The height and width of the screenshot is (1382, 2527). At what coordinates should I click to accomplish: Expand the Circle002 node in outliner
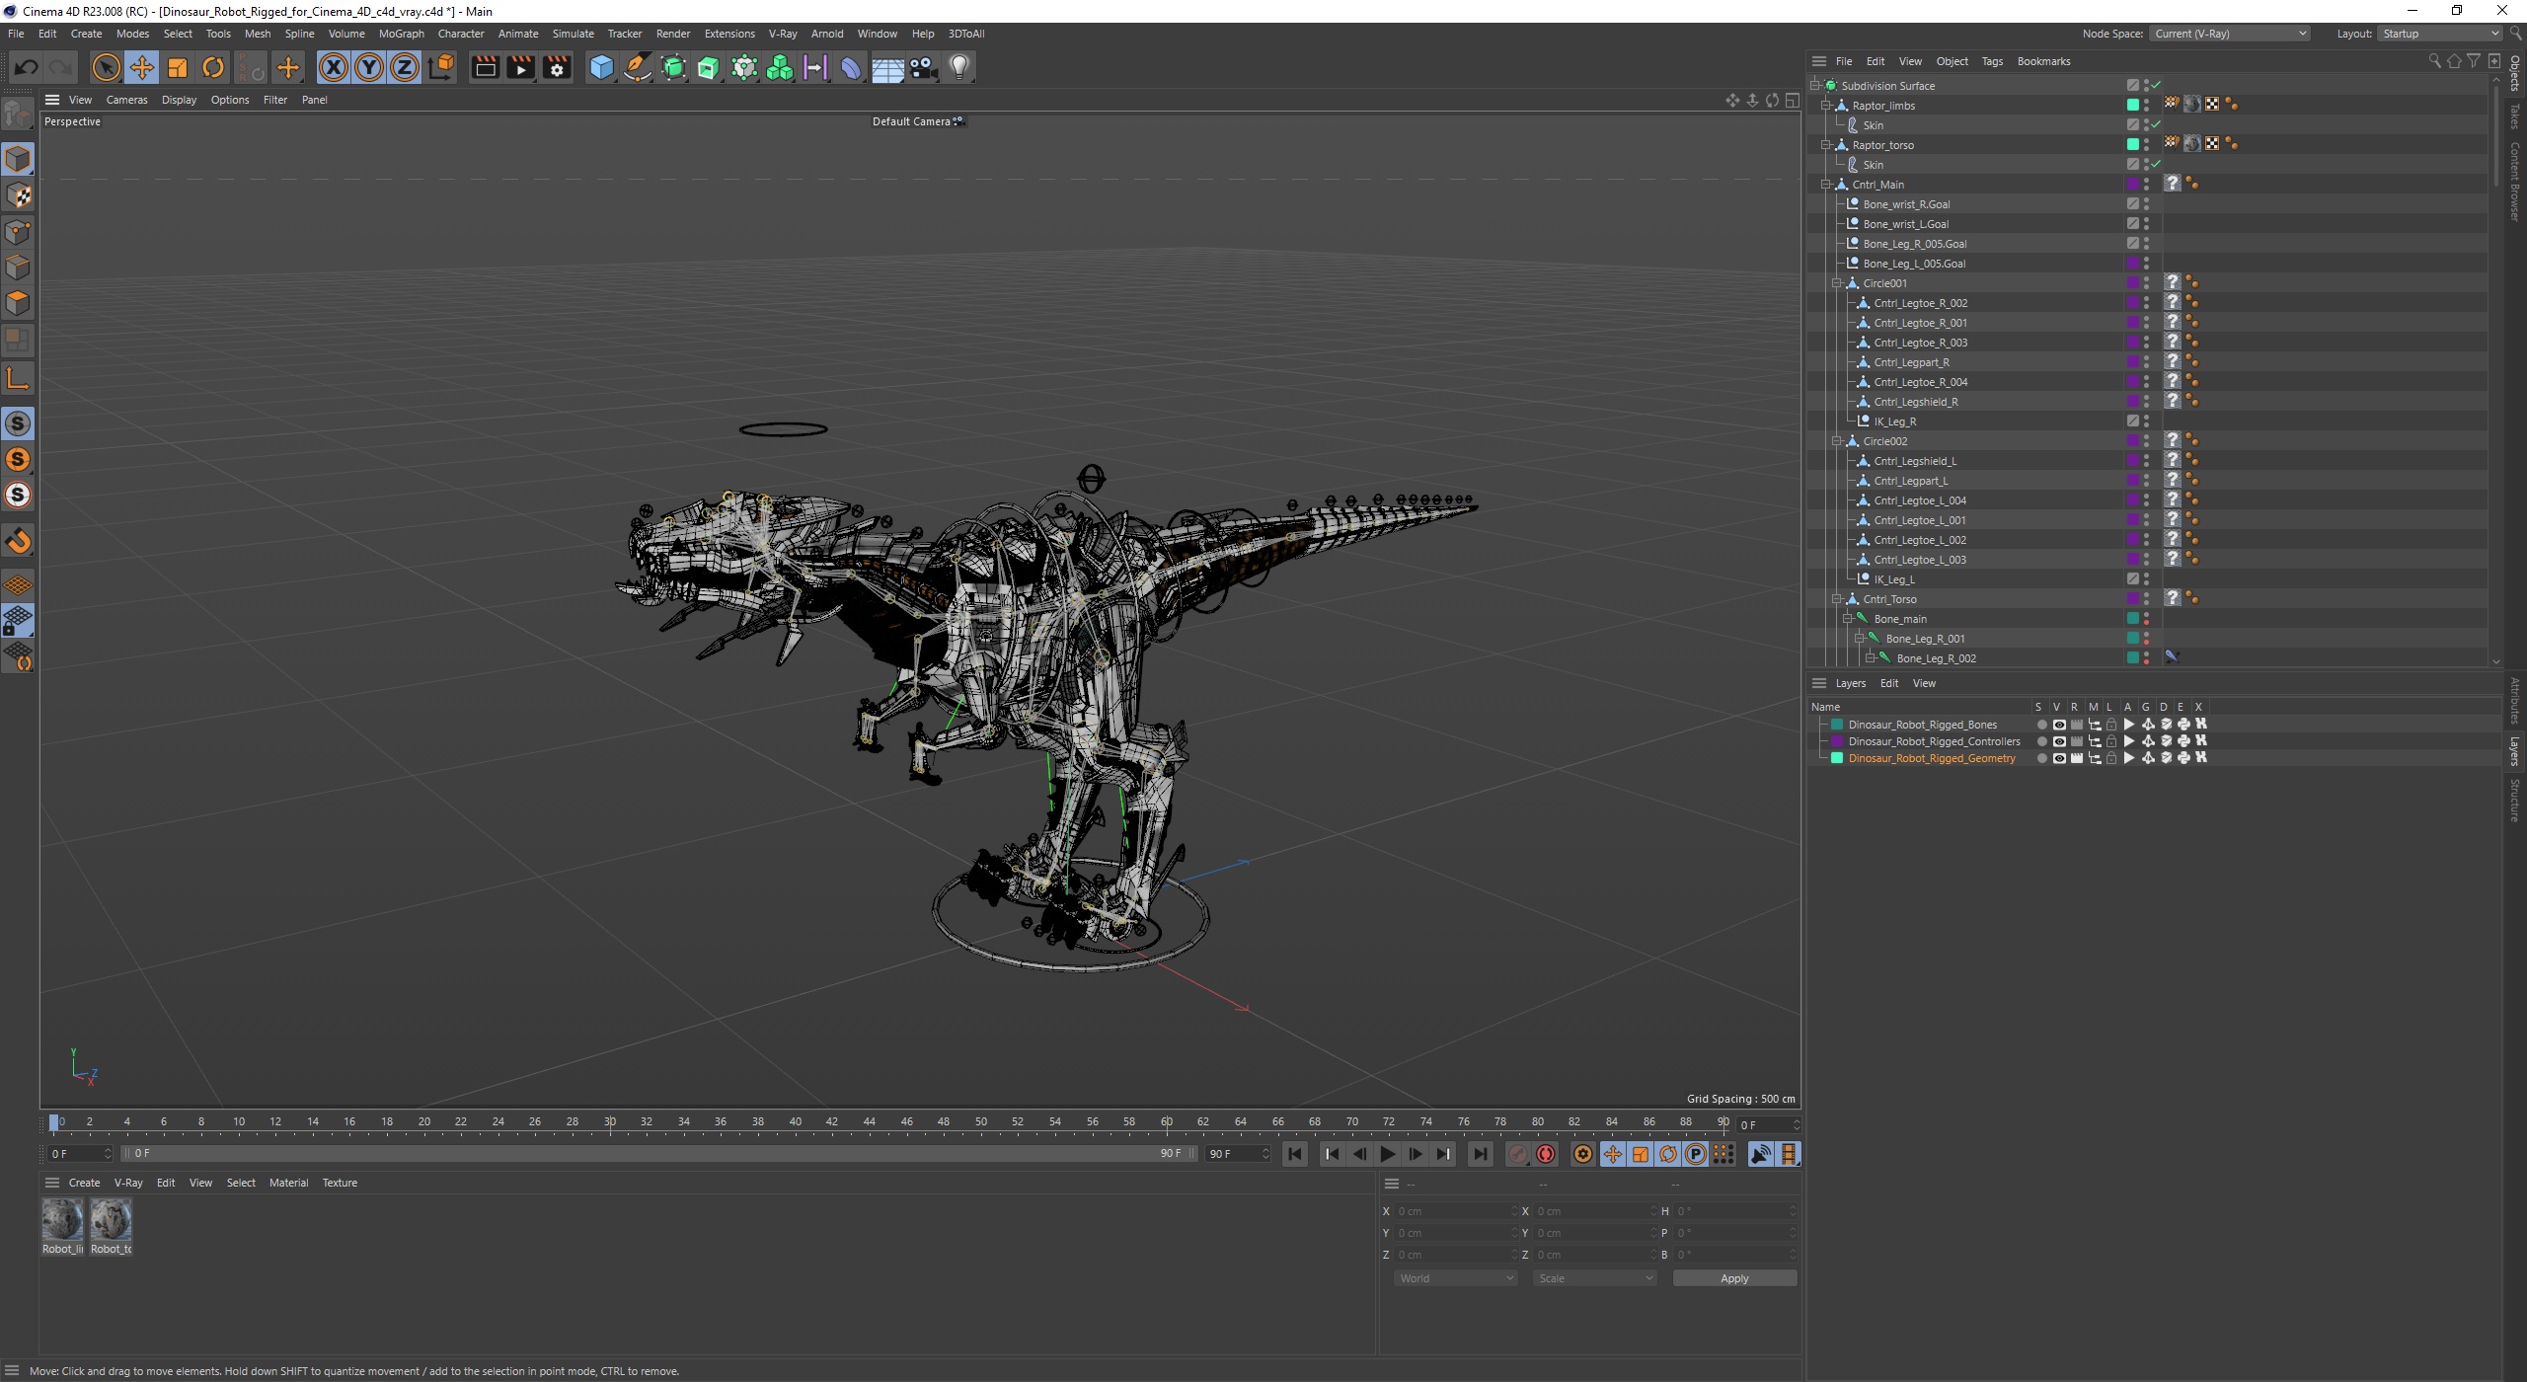[1836, 441]
